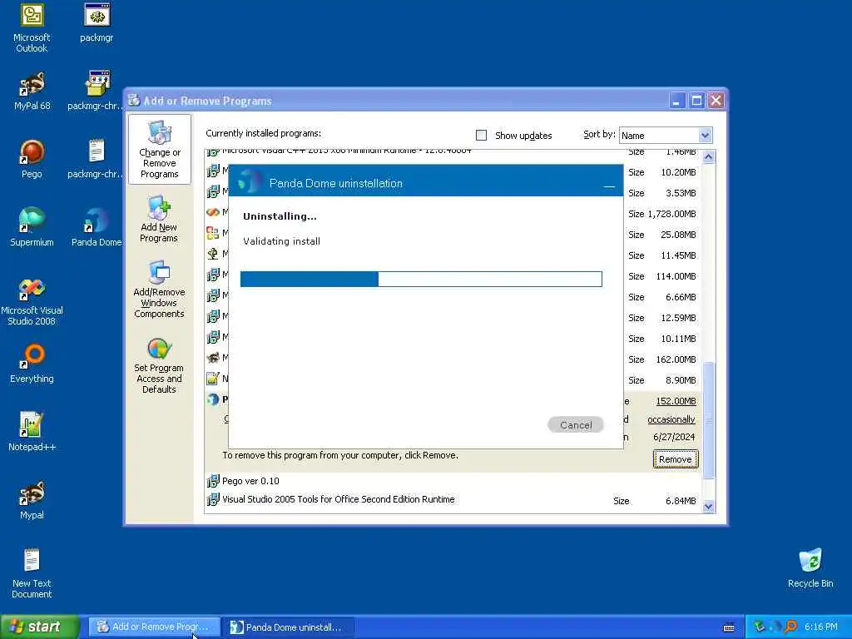This screenshot has height=639, width=852.
Task: Click the Pego ver 0.10 program icon
Action: coord(212,481)
